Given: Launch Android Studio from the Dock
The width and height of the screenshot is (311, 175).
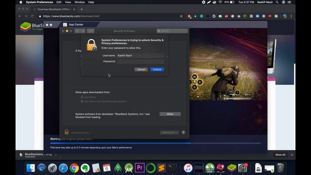Looking at the screenshot, I should (129, 168).
